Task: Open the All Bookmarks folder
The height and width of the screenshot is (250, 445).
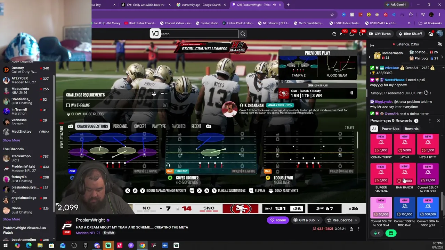Action: click(430, 23)
